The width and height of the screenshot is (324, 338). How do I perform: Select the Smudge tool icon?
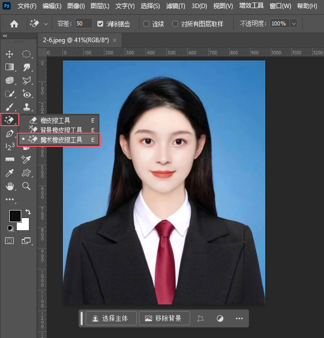coord(26,67)
